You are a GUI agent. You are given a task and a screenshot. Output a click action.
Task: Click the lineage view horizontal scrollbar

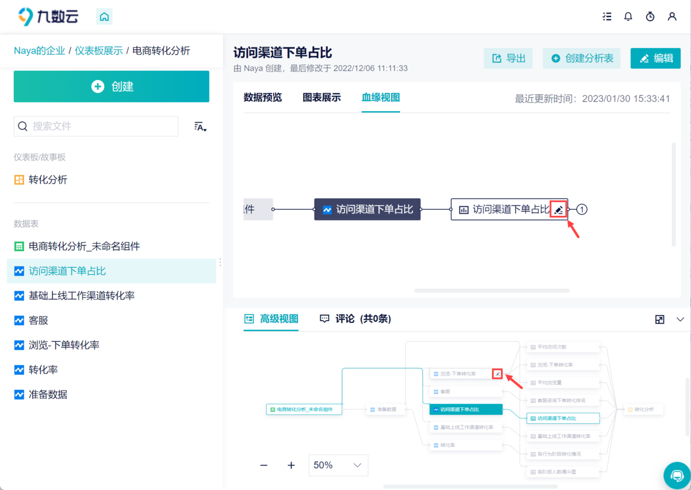492,291
